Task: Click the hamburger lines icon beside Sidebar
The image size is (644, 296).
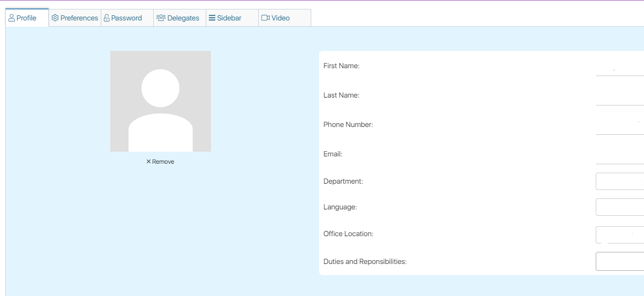Action: click(212, 18)
